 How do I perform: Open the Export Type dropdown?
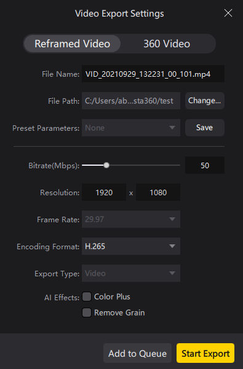(x=131, y=273)
